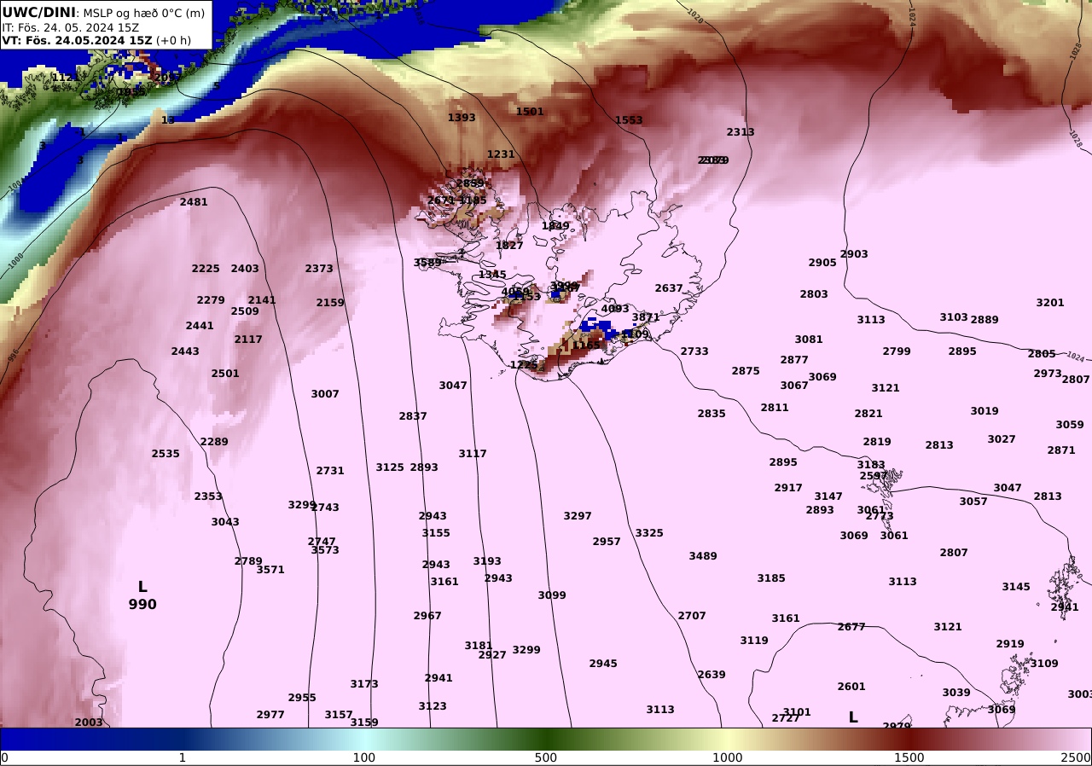The height and width of the screenshot is (766, 1092).
Task: Click the UWC/DINI title text
Action: tap(39, 13)
